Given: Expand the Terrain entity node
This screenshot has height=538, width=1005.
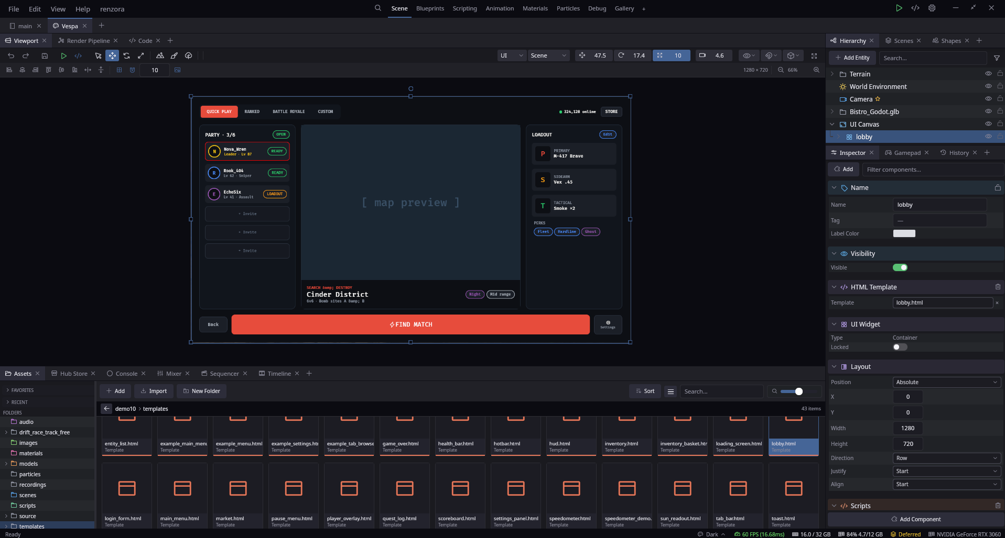Looking at the screenshot, I should [x=832, y=74].
